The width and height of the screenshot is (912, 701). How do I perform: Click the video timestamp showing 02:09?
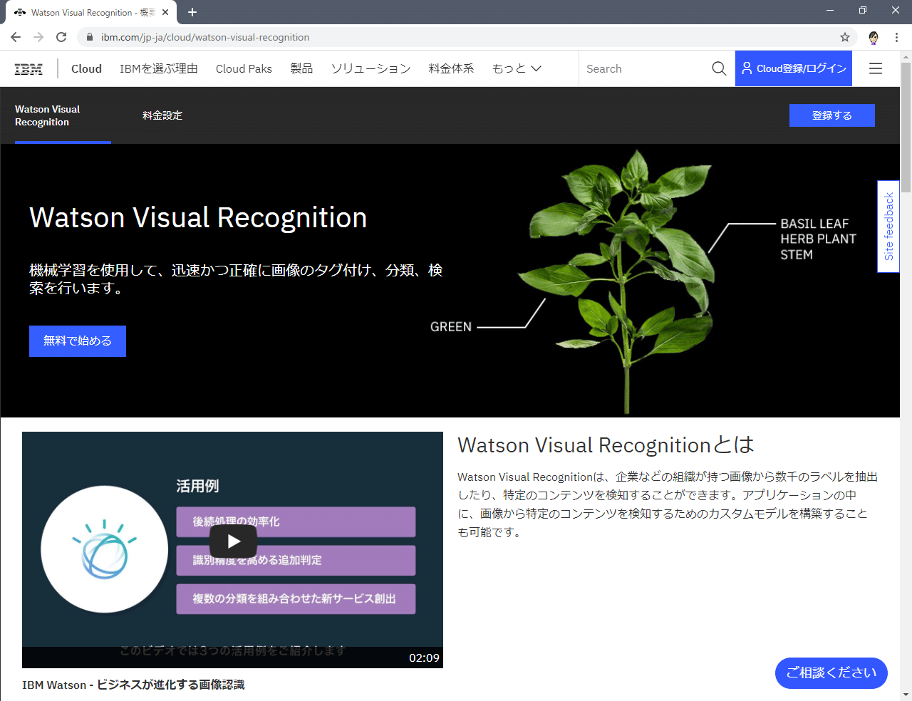[x=425, y=659]
